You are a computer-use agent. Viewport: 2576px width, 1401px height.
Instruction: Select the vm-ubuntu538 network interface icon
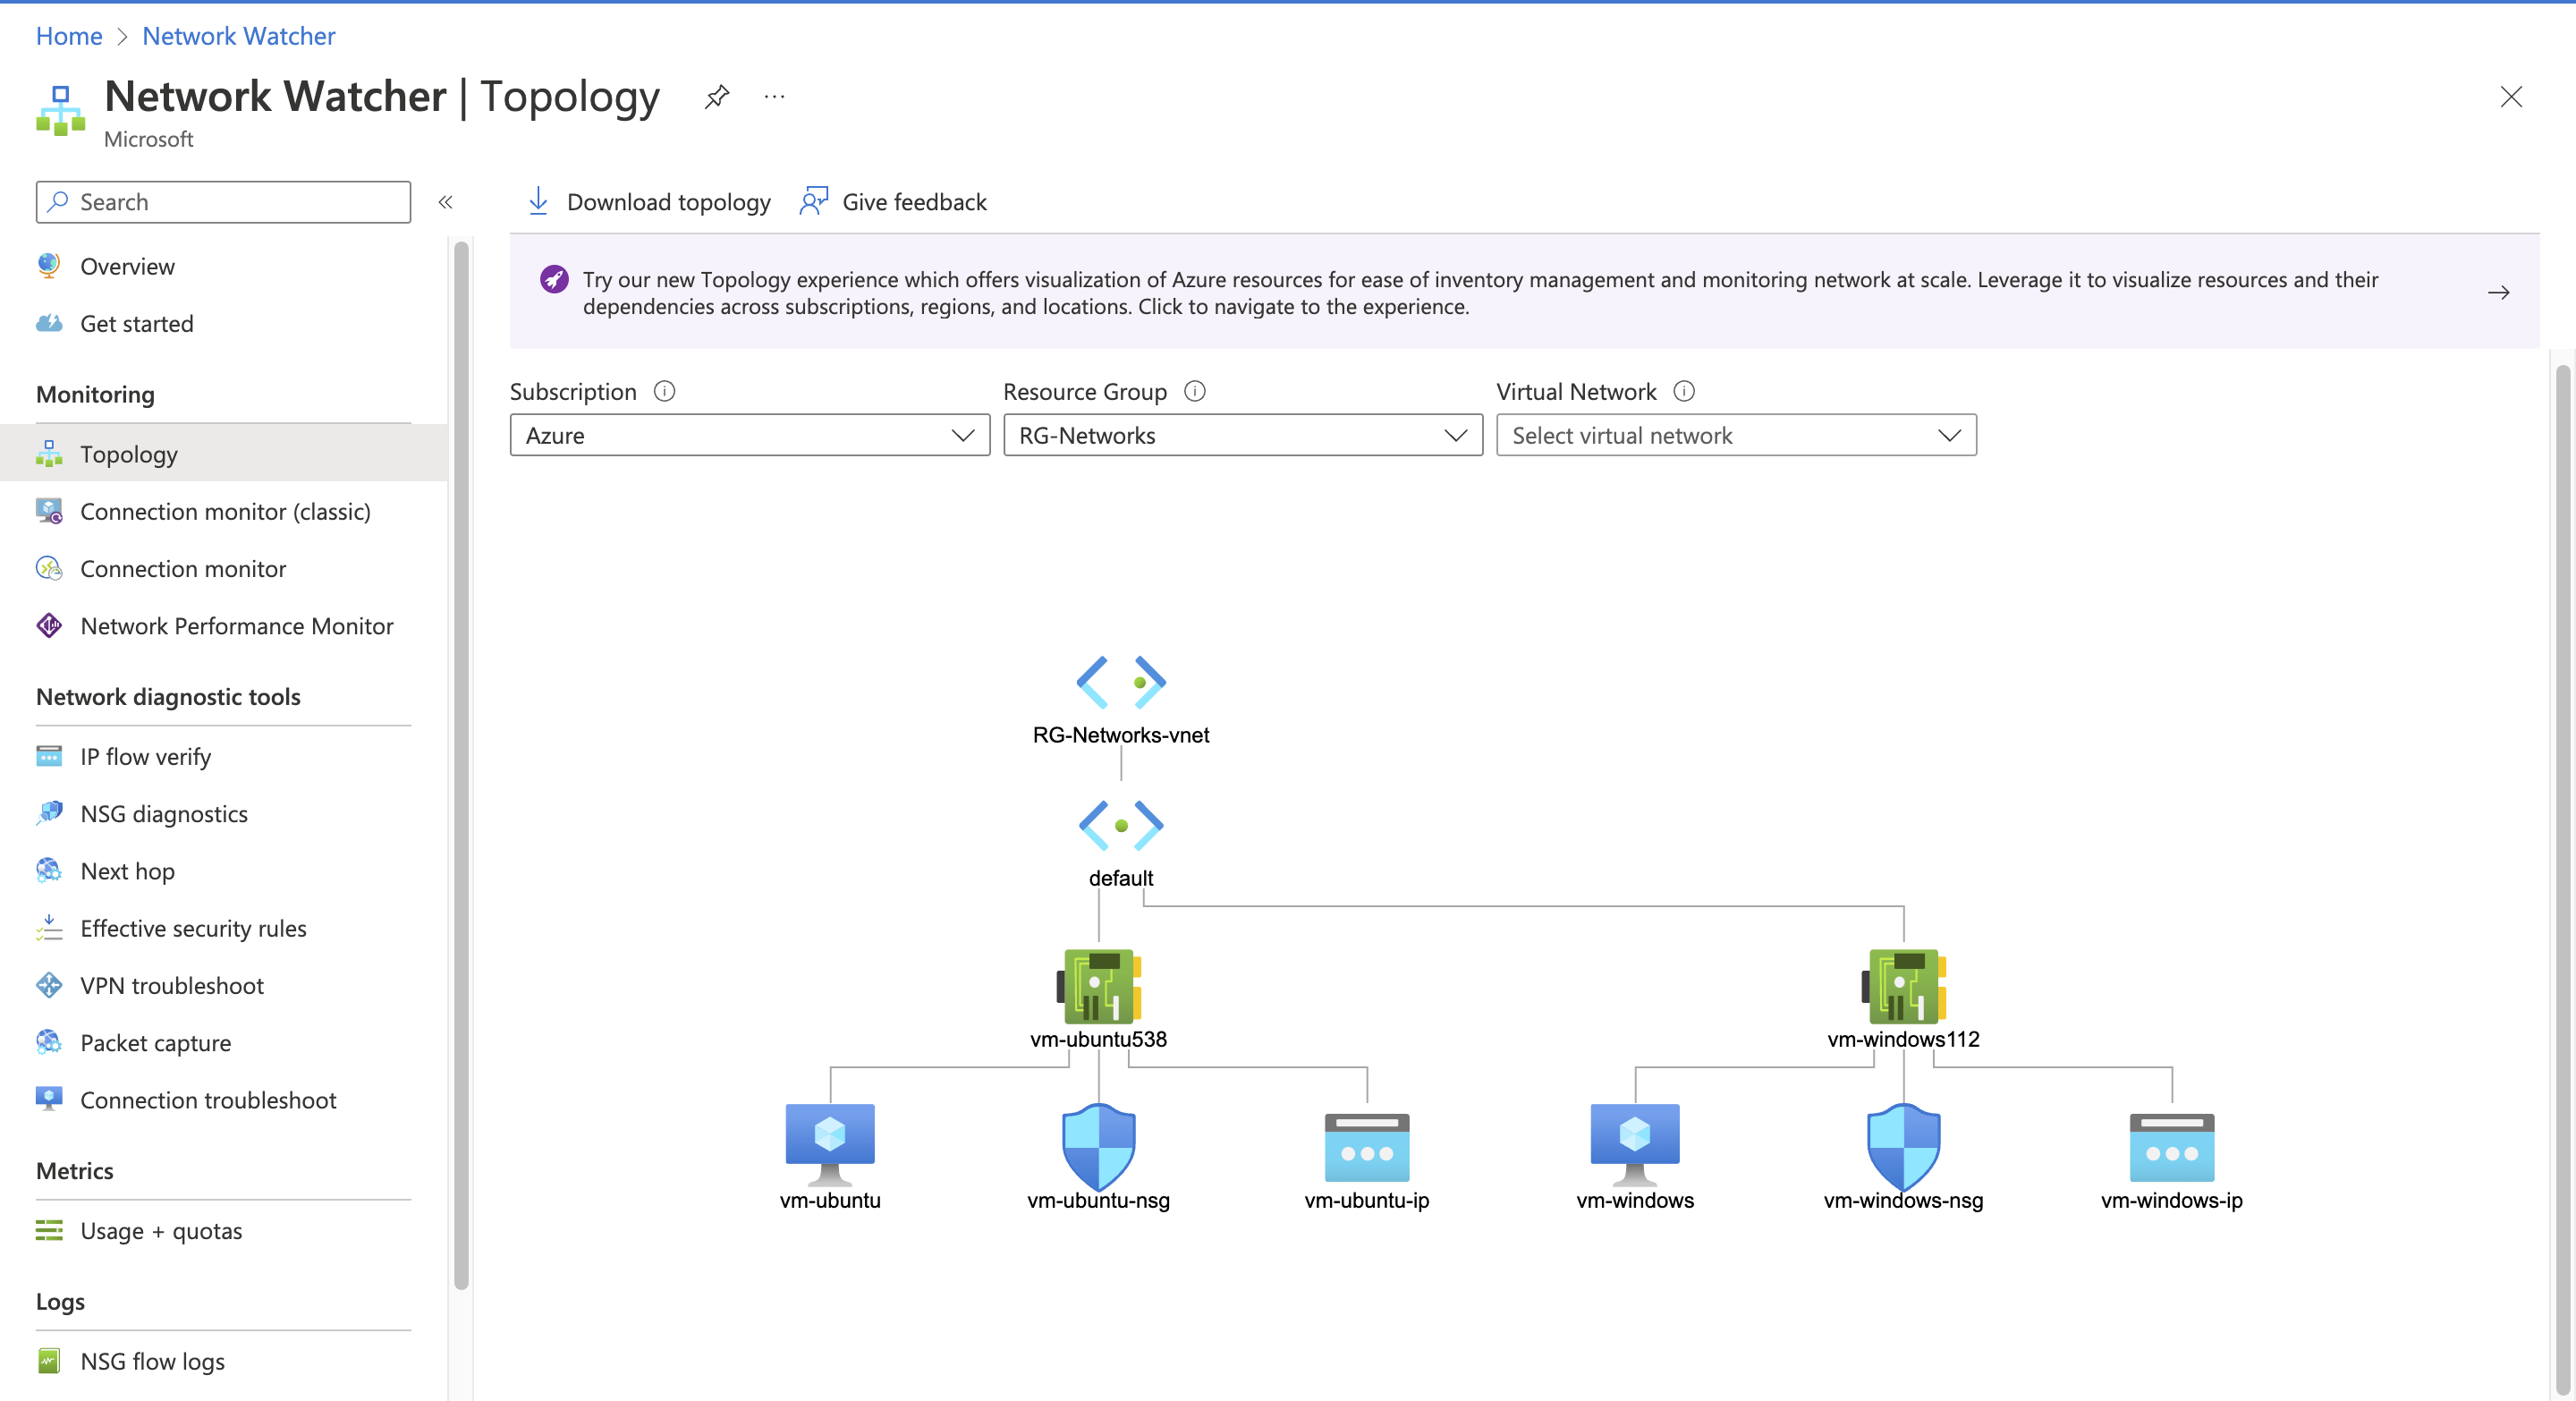click(x=1099, y=986)
